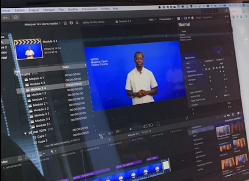The height and width of the screenshot is (181, 249).
Task: Select the Transform transitions category
Action: 197,127
